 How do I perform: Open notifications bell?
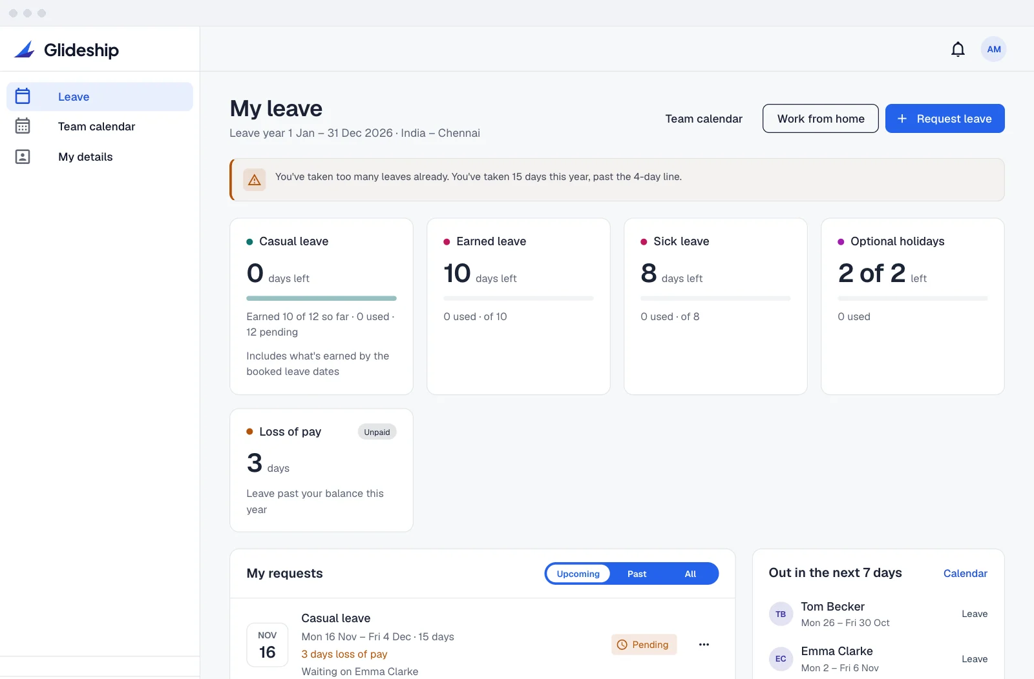[x=958, y=49]
